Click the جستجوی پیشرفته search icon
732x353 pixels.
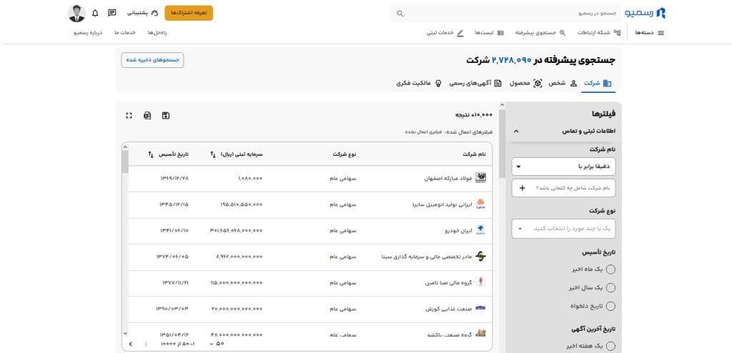coord(563,33)
